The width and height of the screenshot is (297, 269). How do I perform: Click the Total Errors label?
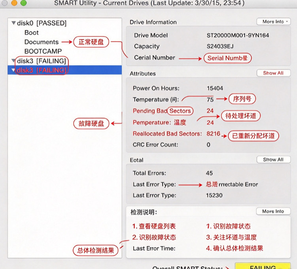click(x=149, y=173)
